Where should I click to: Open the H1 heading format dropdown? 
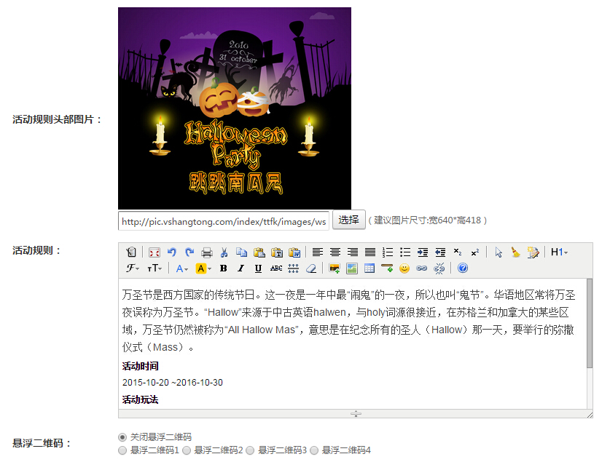click(559, 252)
